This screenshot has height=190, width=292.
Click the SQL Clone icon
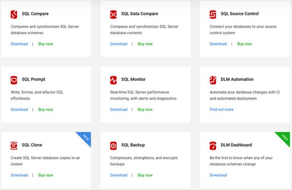click(14, 146)
